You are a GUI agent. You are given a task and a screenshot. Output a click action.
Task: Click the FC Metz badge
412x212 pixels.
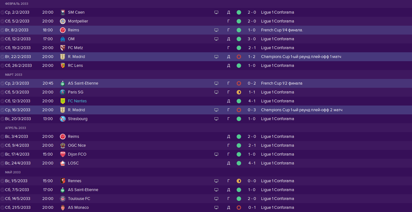pos(63,48)
